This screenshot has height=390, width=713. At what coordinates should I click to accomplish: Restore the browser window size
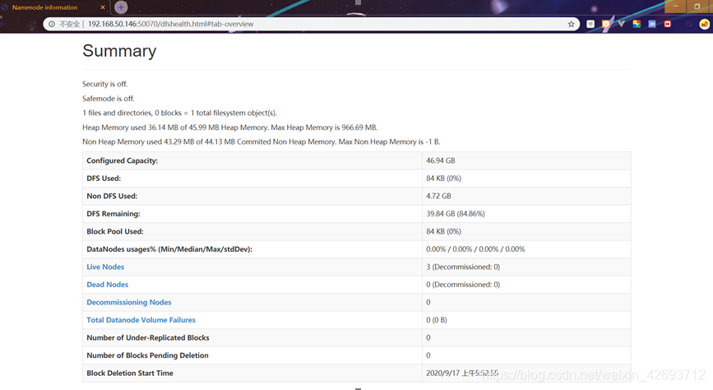coord(697,7)
